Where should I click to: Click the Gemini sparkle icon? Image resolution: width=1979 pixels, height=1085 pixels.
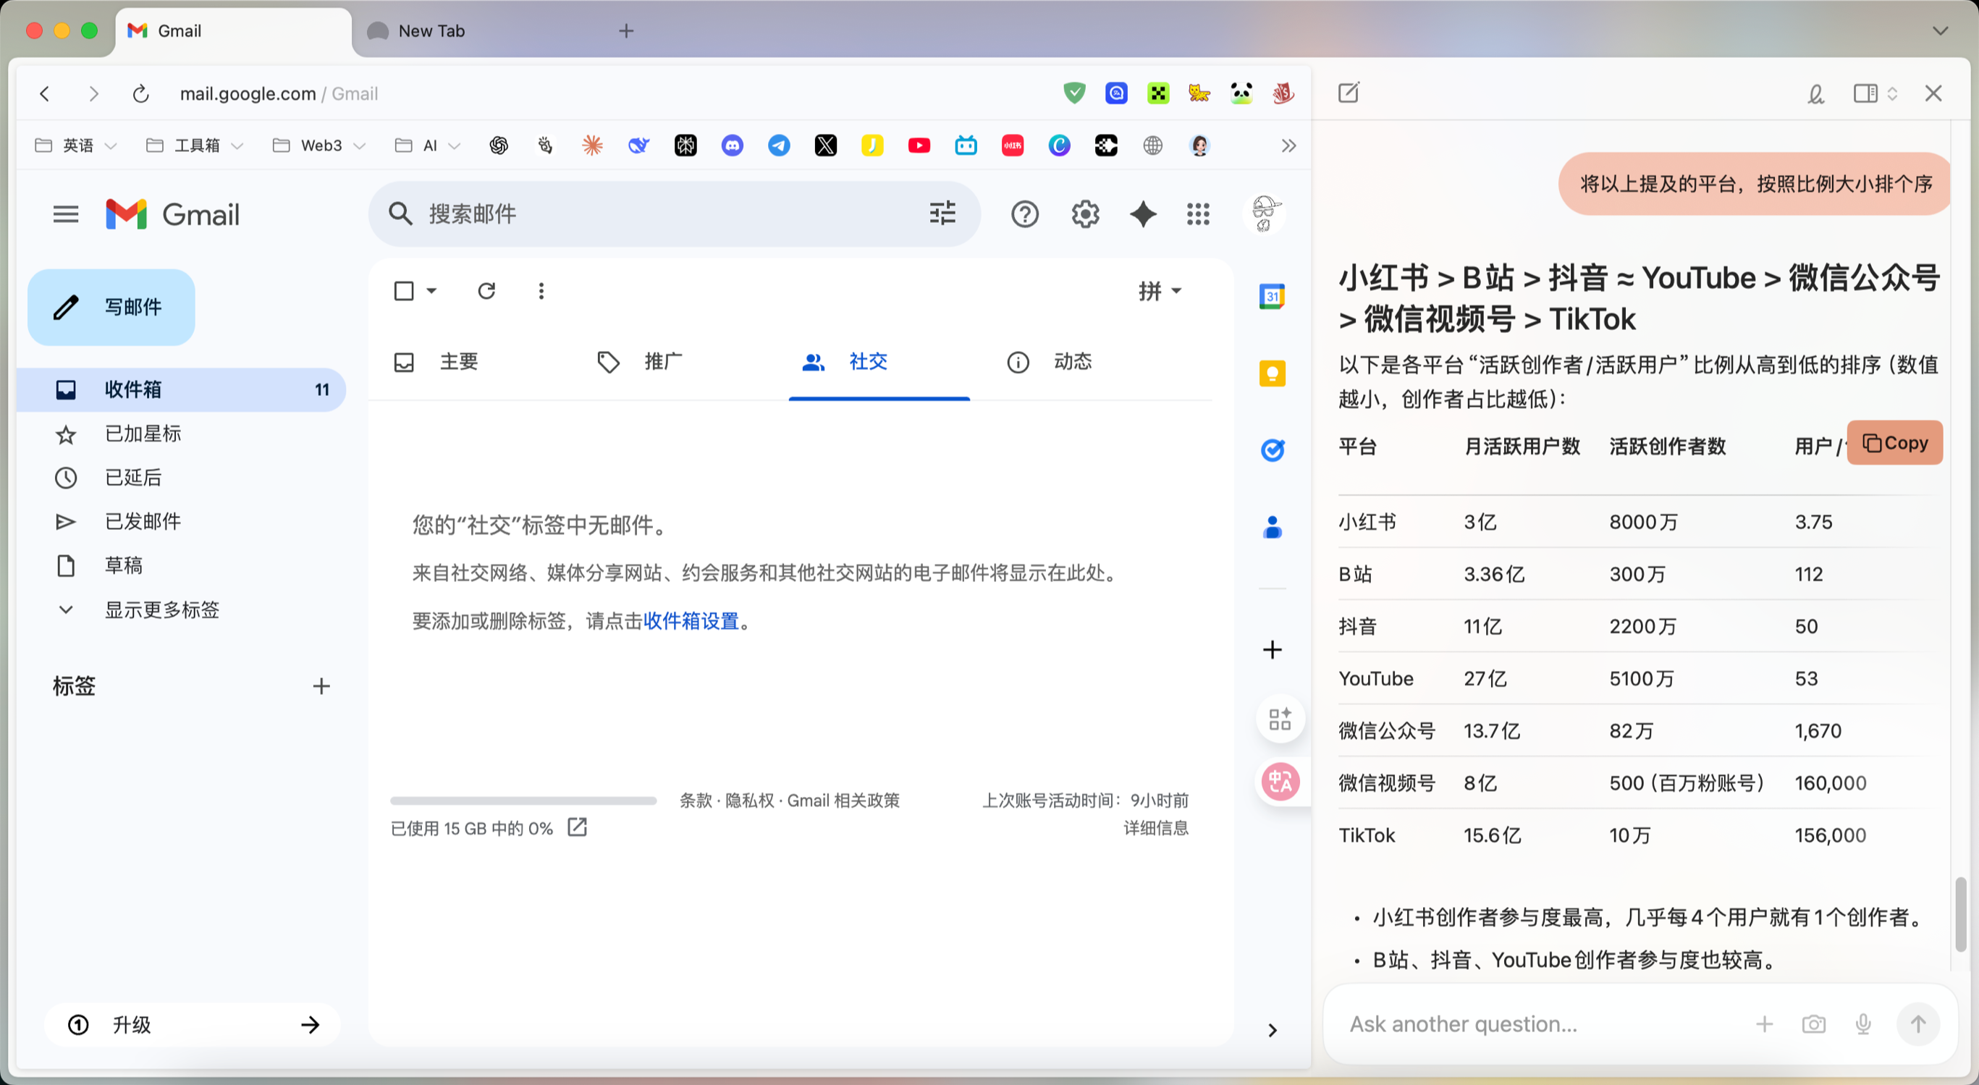click(x=1142, y=214)
